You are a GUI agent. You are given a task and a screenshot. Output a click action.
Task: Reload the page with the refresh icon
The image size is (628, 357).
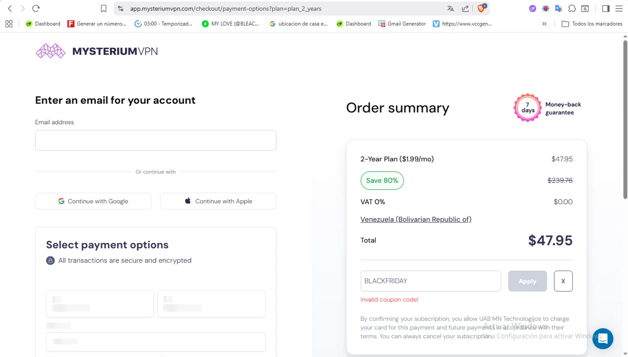coord(36,8)
